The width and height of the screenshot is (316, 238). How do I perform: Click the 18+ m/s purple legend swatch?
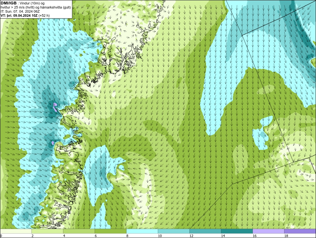[x=300, y=231]
